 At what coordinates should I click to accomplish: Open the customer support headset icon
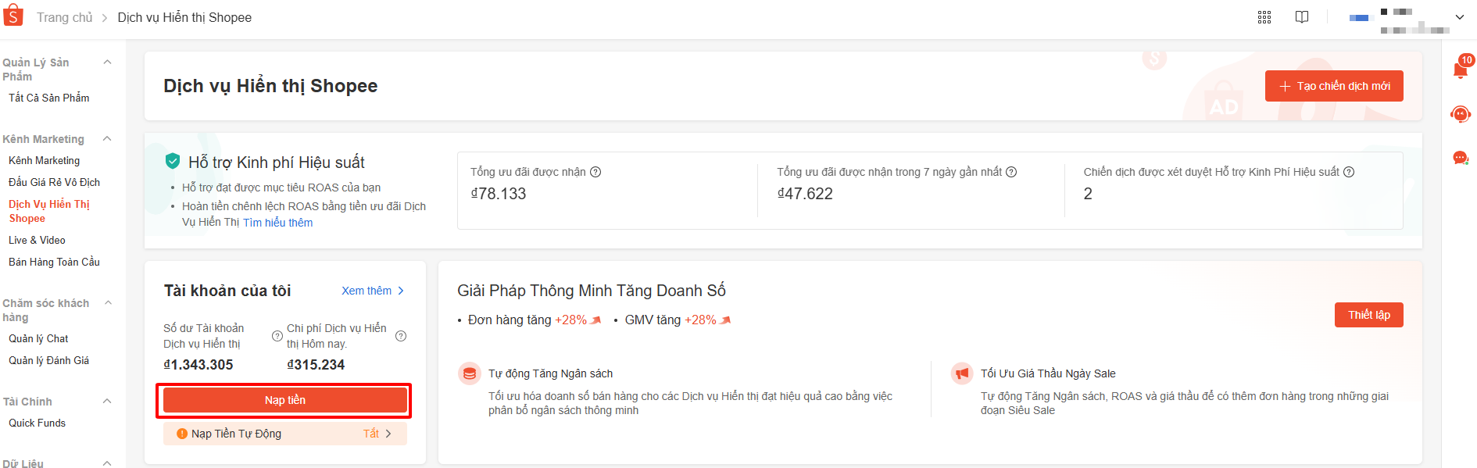coord(1460,114)
